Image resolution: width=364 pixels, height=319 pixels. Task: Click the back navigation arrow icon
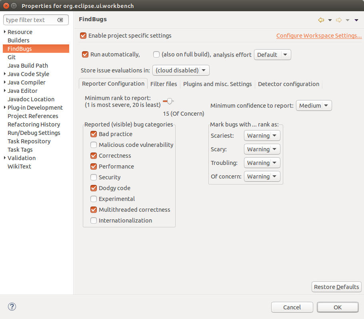click(321, 20)
